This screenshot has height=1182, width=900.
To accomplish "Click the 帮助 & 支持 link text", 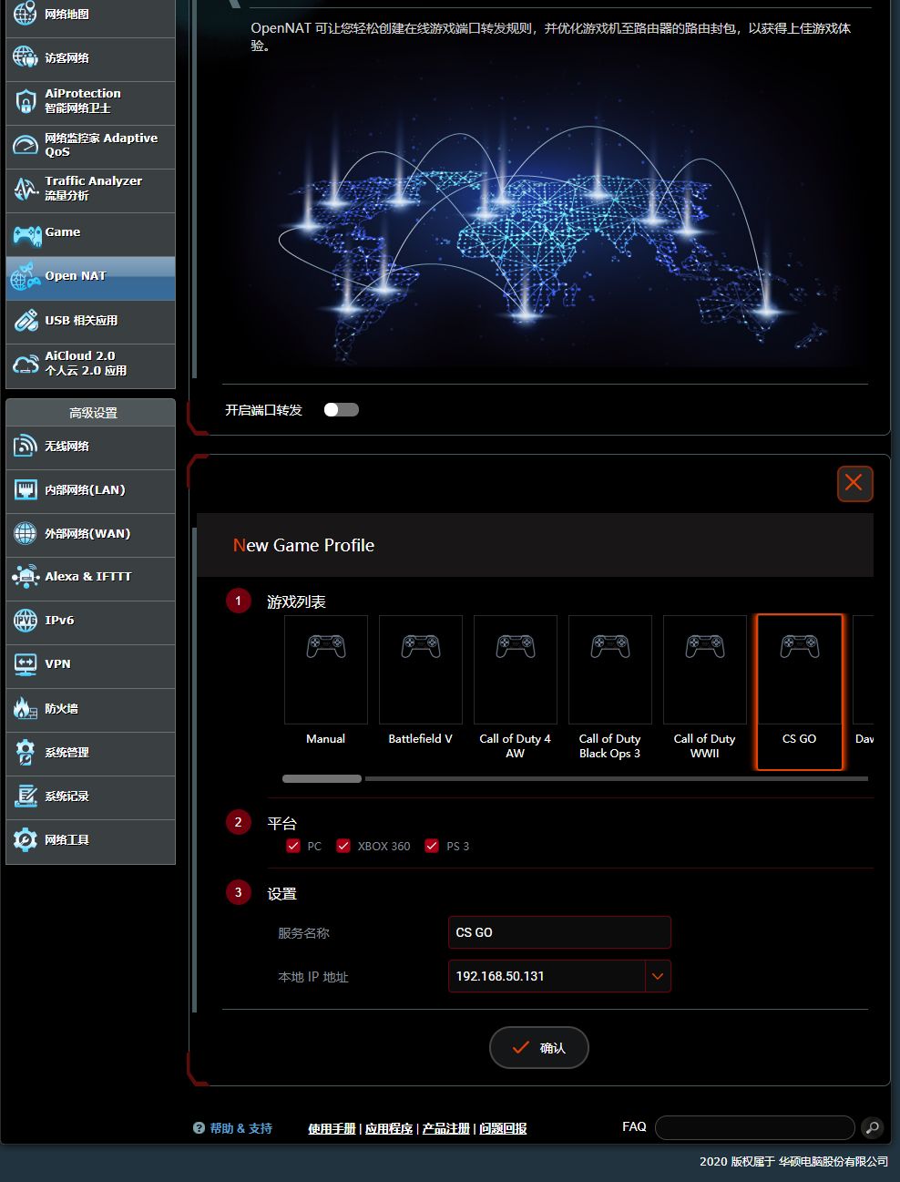I will click(x=241, y=1128).
